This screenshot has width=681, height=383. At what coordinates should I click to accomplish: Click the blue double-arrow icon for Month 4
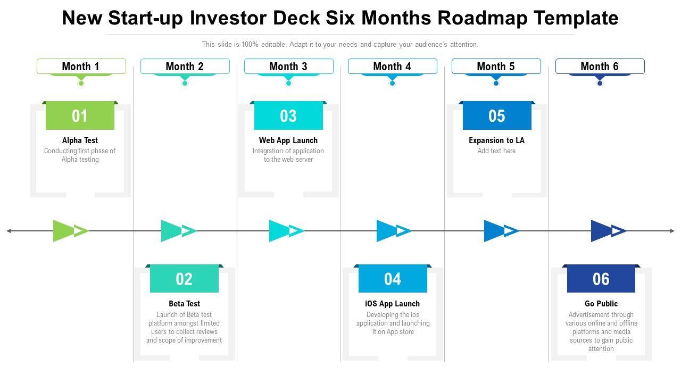pos(394,231)
